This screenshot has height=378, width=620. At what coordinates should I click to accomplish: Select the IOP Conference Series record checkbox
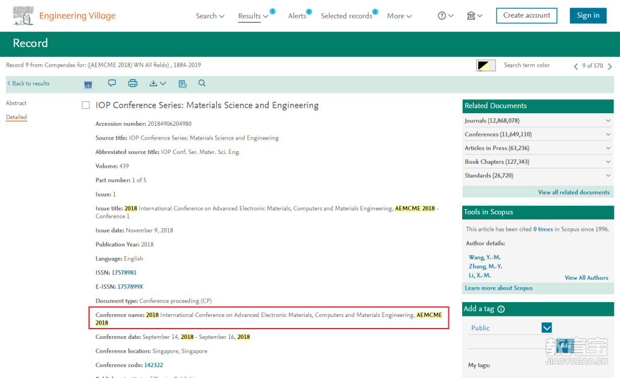[x=86, y=105]
